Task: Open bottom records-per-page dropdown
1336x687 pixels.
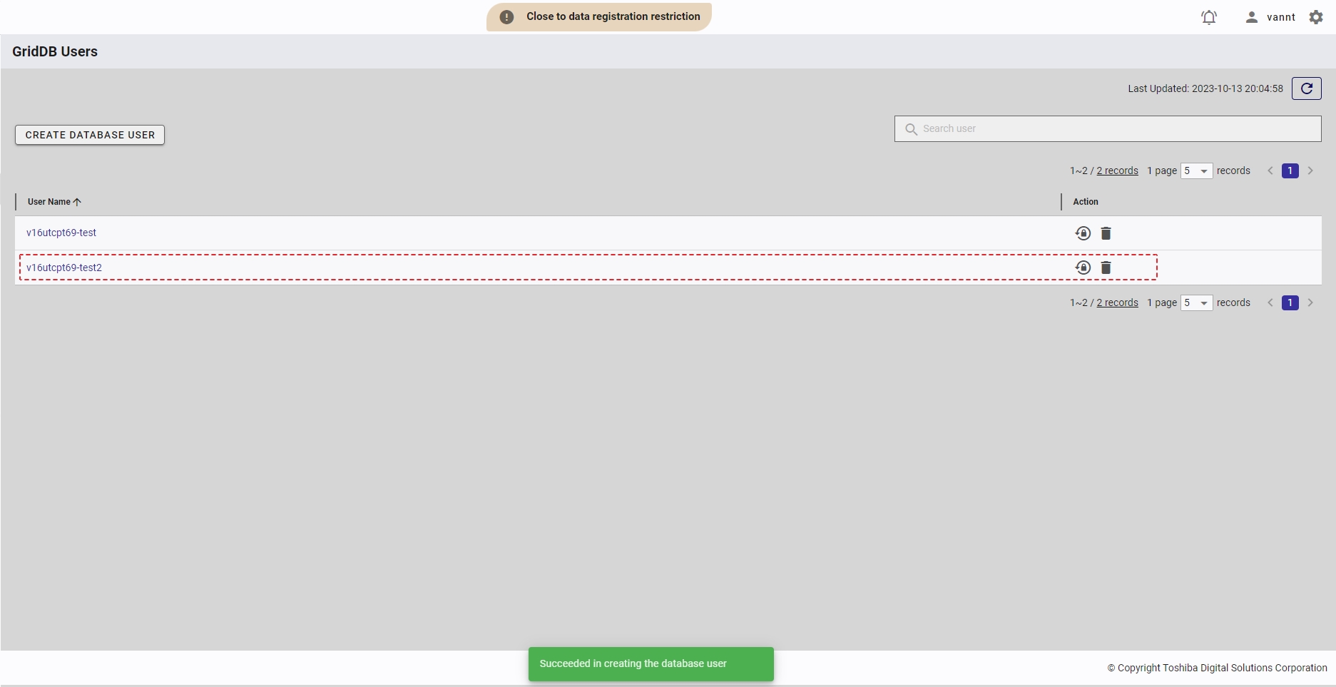Action: pos(1196,303)
